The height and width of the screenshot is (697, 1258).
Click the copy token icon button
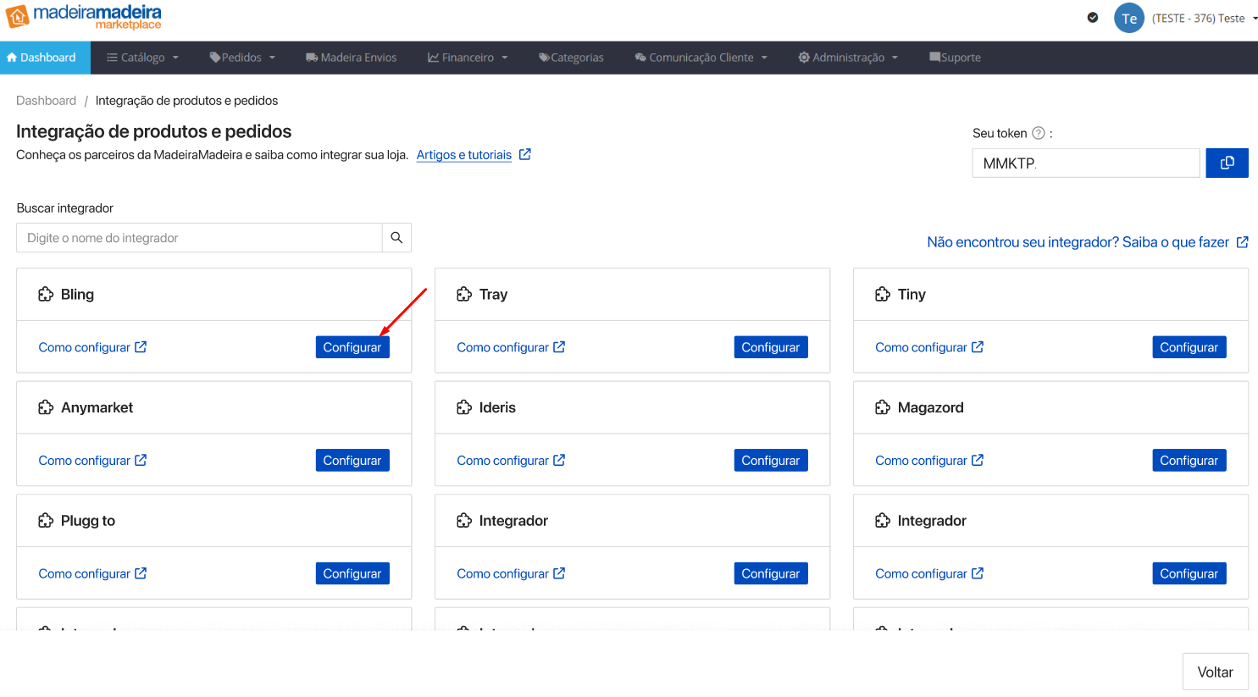(x=1226, y=163)
